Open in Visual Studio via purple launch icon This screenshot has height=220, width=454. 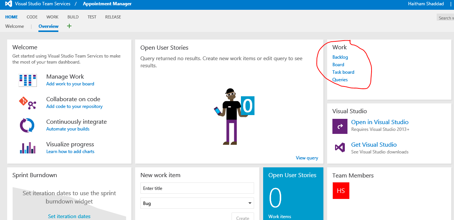pos(340,126)
